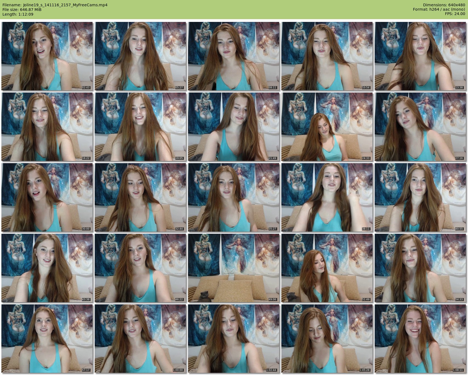
Task: Select the thumbnail stamped 16:22
Action: (47, 127)
